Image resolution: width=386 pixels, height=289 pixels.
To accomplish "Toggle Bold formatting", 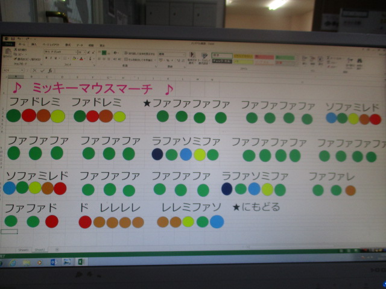I will tap(46, 58).
